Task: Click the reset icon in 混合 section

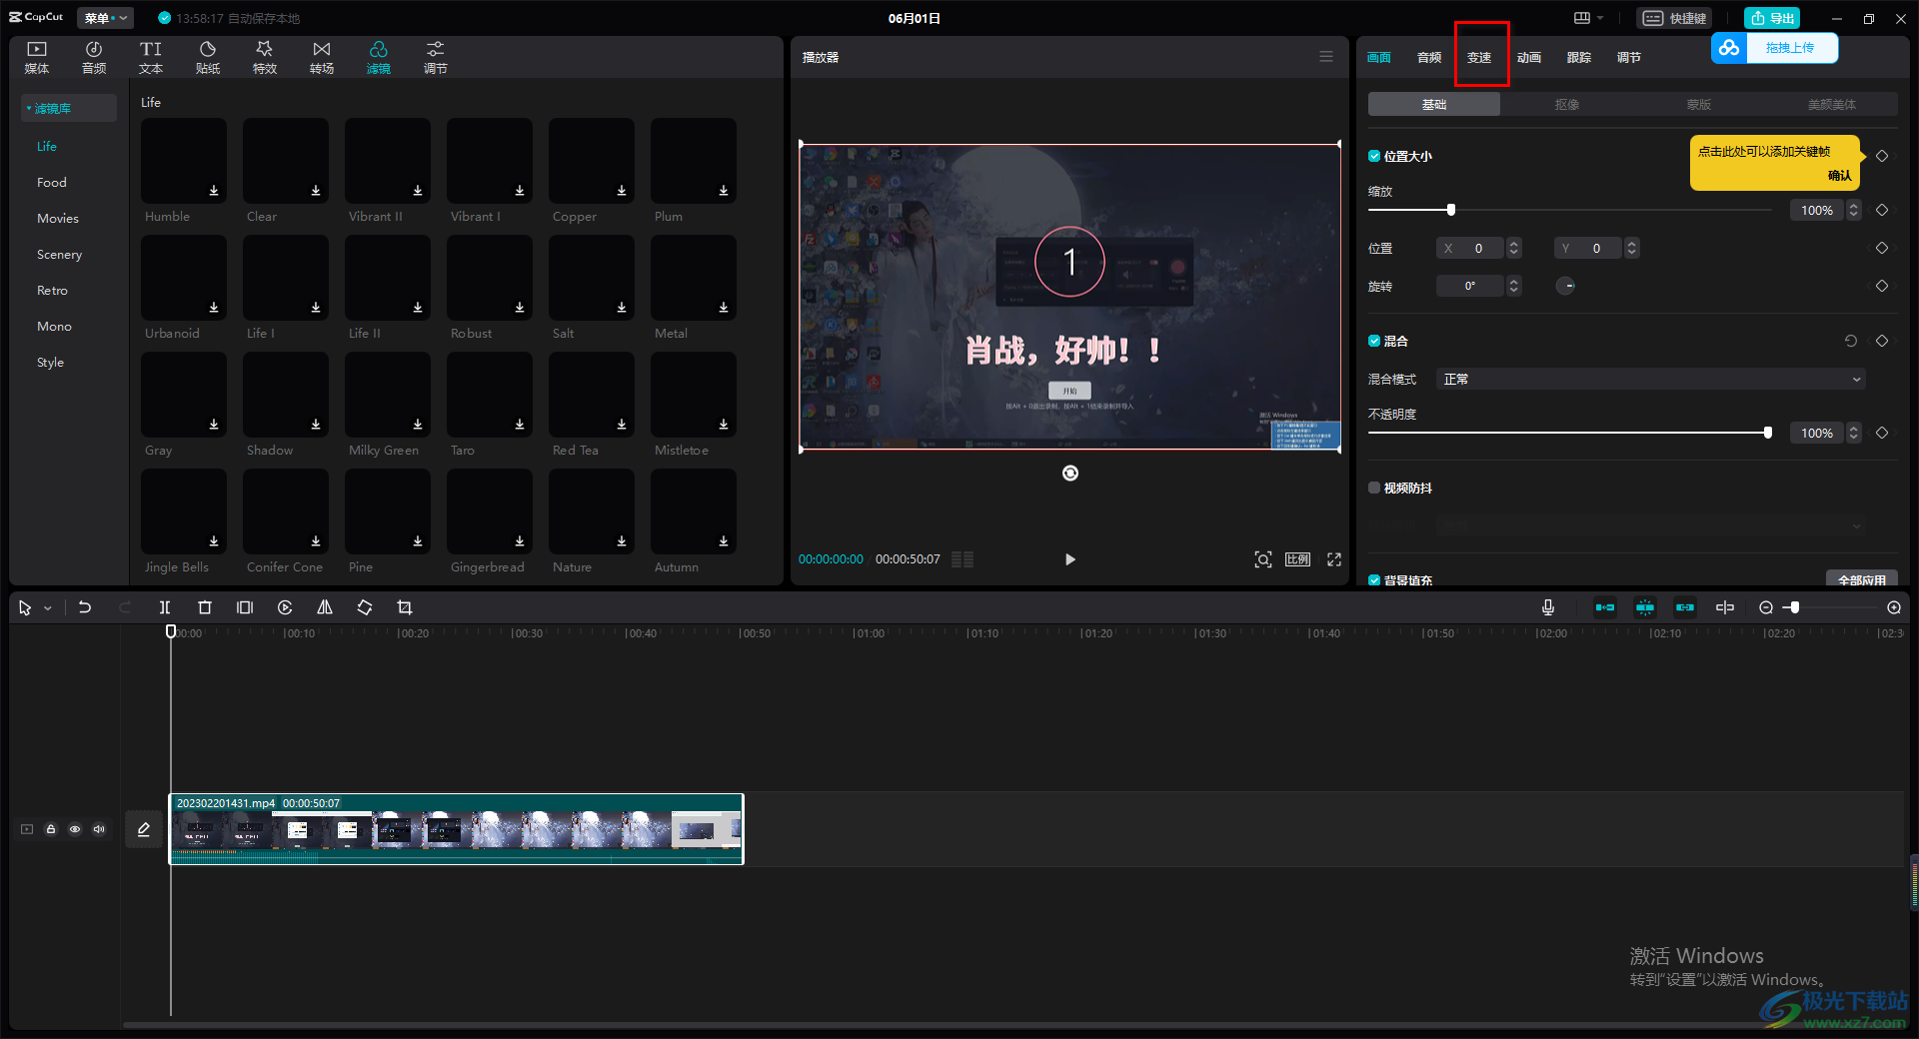Action: tap(1851, 341)
